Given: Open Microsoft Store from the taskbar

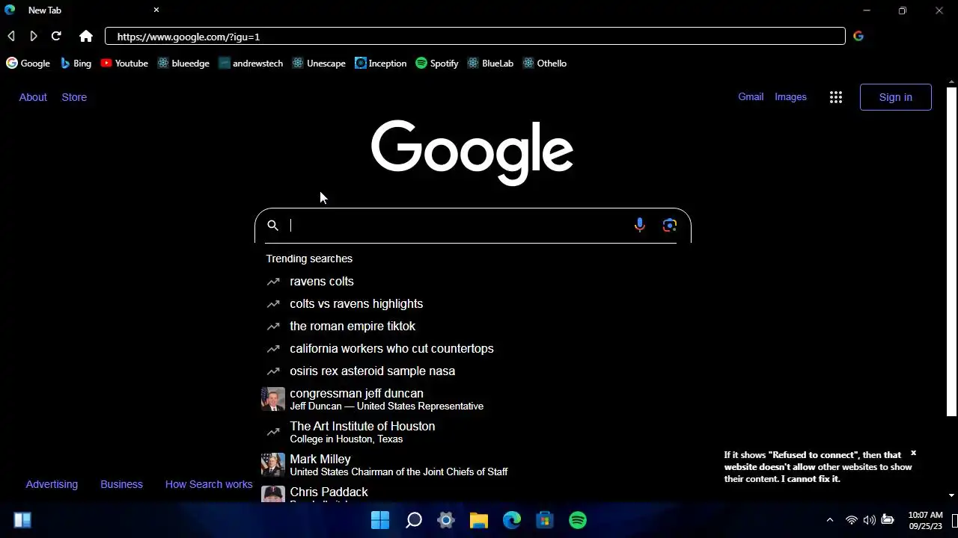Looking at the screenshot, I should [x=545, y=520].
